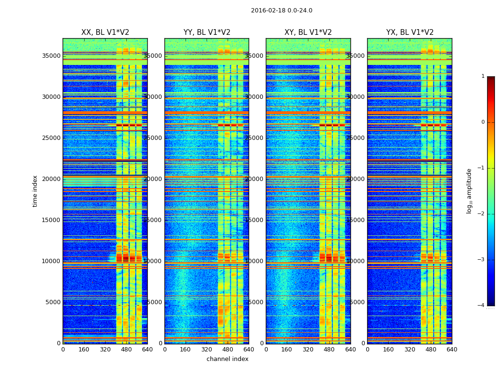
Task: Select the "XX, BL V1*V2" subplot title
Action: 105,32
